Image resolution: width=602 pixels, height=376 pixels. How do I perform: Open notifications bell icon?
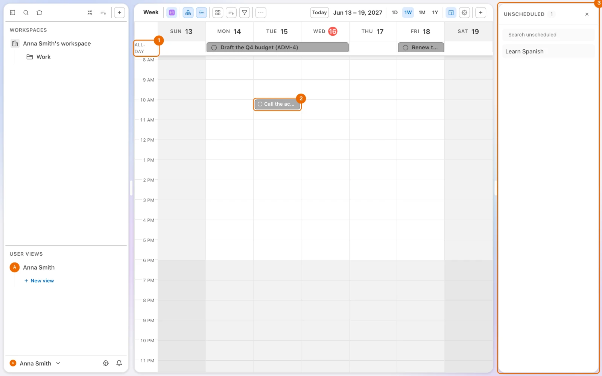(119, 363)
